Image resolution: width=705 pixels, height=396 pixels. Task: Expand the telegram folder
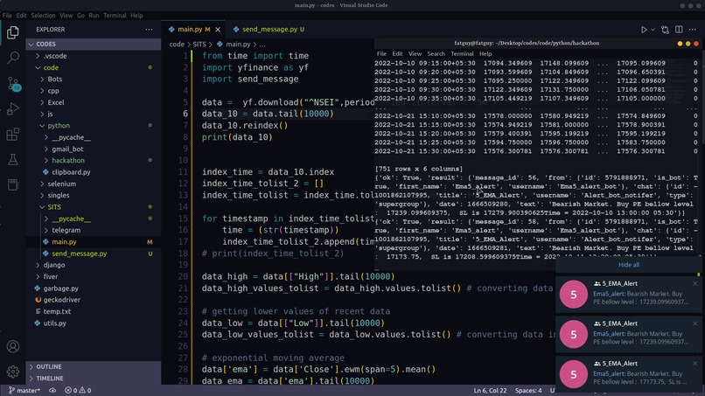click(94, 230)
